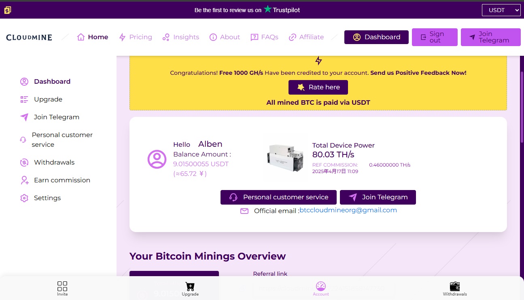Viewport: 524px width, 300px height.
Task: Click the Invite grid icon in bottom bar
Action: (62, 287)
